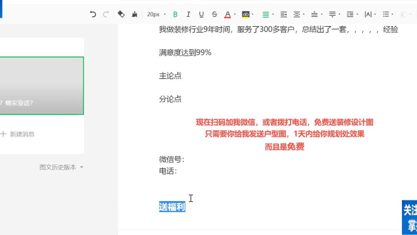Viewport: 417px width, 235px height.
Task: Select the clear formatting eraser icon
Action: tap(121, 14)
